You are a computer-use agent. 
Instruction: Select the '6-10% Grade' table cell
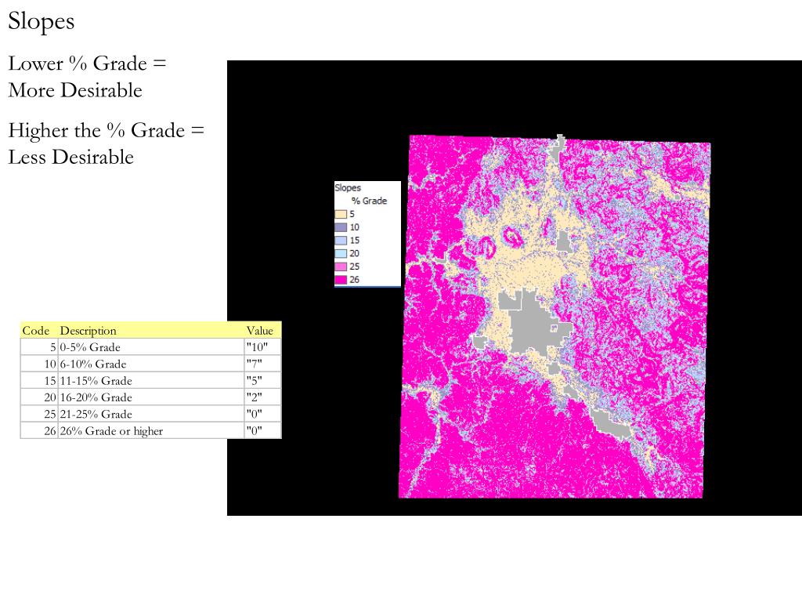tap(151, 364)
